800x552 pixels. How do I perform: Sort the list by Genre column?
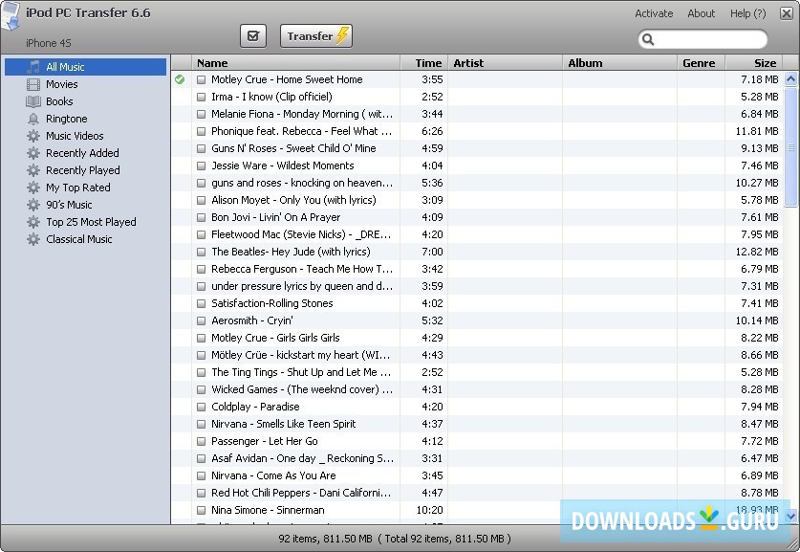[701, 63]
